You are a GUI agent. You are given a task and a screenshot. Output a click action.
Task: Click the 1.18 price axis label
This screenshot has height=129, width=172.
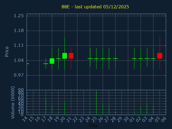[19, 31]
